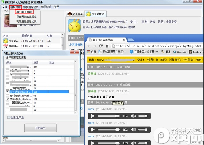Click the 冷笑话精选 rabbit avatar in profile
This screenshot has width=204, height=145.
coord(75,26)
